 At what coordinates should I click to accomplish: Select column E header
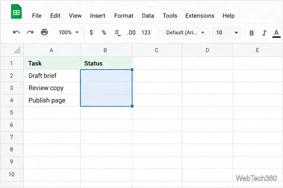(258, 50)
